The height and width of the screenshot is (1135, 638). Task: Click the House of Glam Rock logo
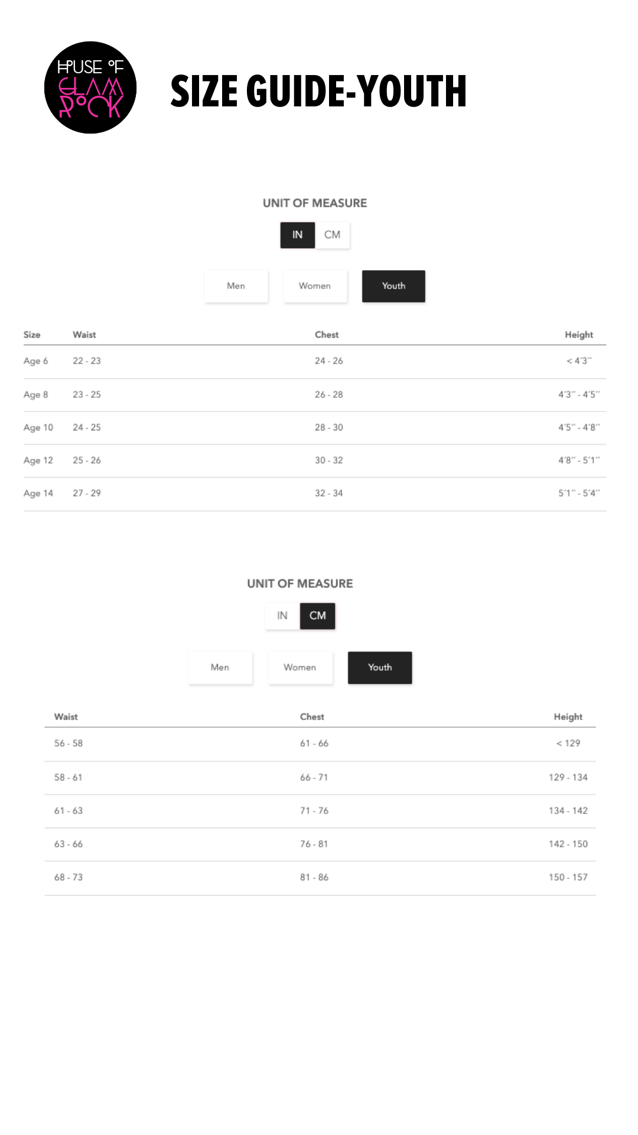coord(90,87)
